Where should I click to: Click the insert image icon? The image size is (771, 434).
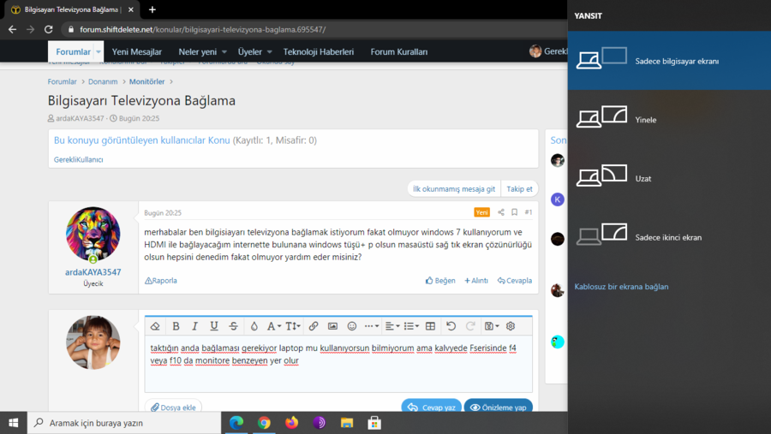(332, 326)
